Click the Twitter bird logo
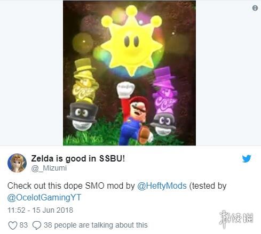 pyautogui.click(x=247, y=158)
